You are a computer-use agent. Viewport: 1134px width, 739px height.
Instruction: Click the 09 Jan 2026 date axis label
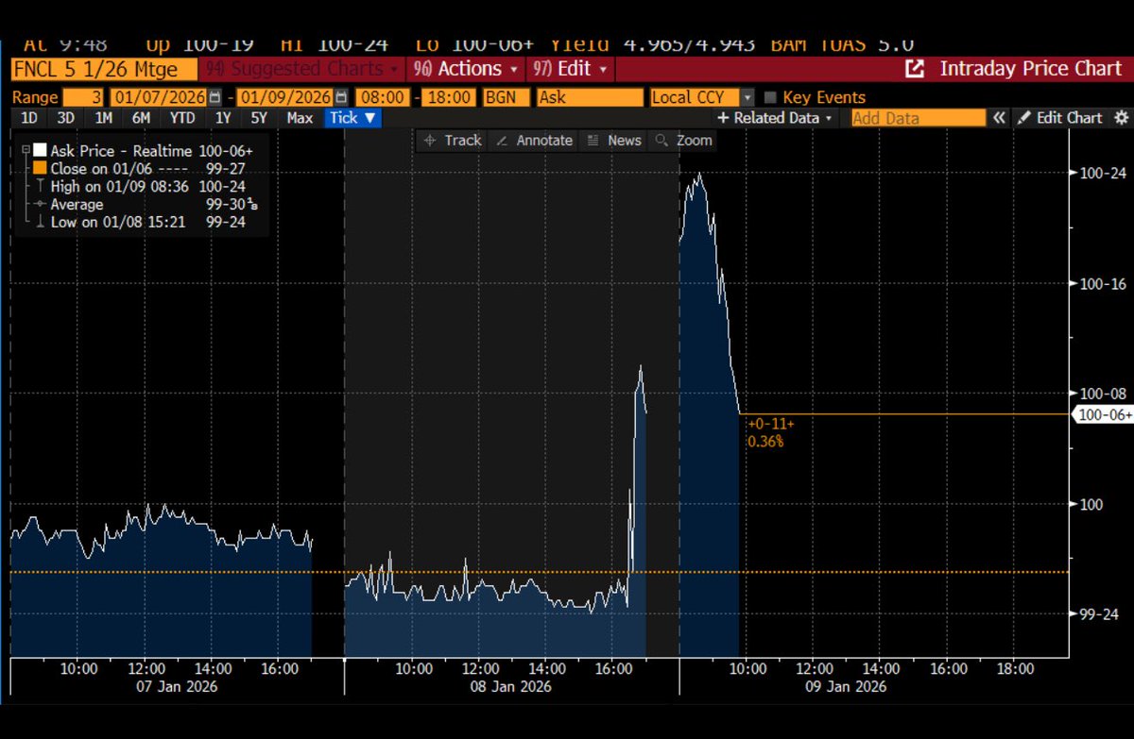(846, 686)
